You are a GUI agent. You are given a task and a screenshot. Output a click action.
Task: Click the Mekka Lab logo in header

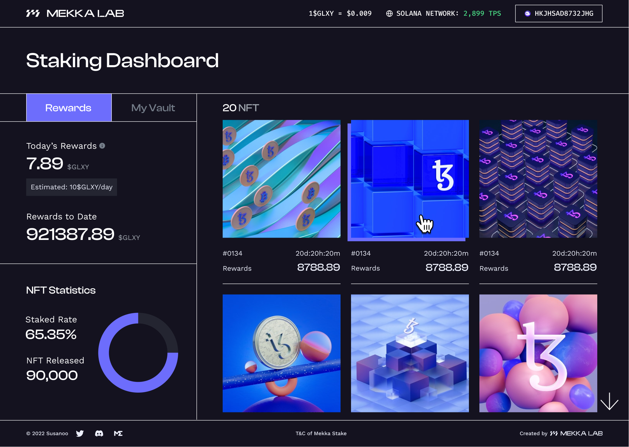pyautogui.click(x=75, y=13)
